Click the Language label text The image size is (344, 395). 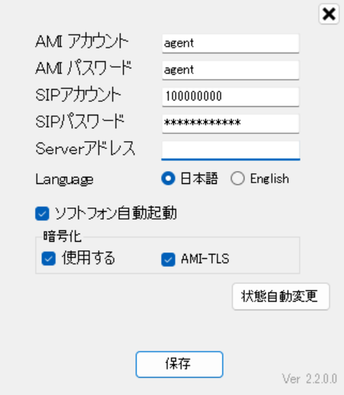pos(64,180)
